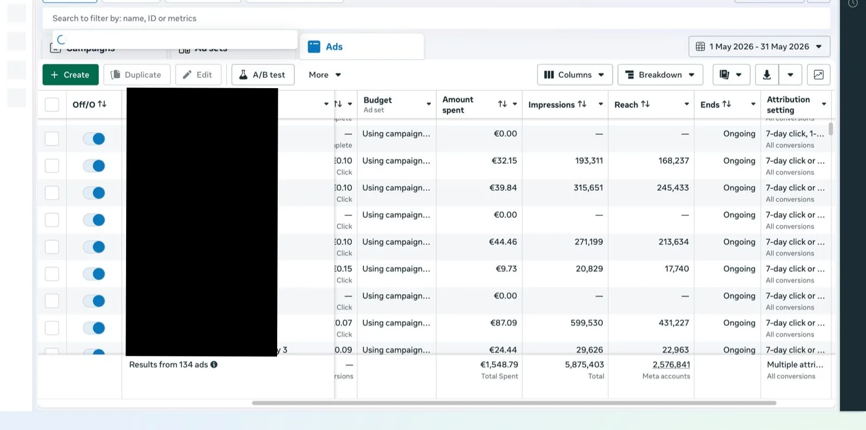Open the Reports menu icon
The image size is (866, 430).
point(731,75)
